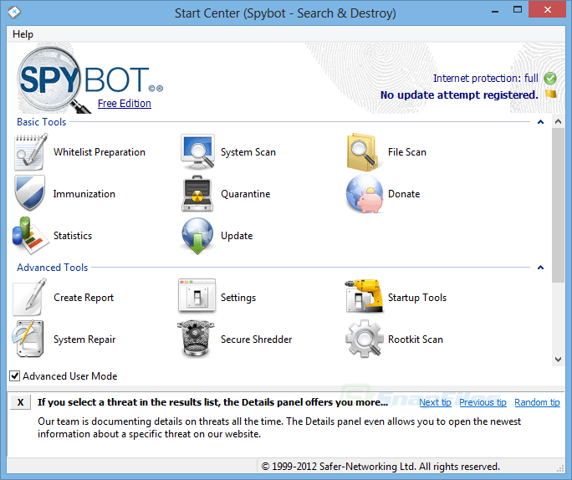Click the Update label

237,236
